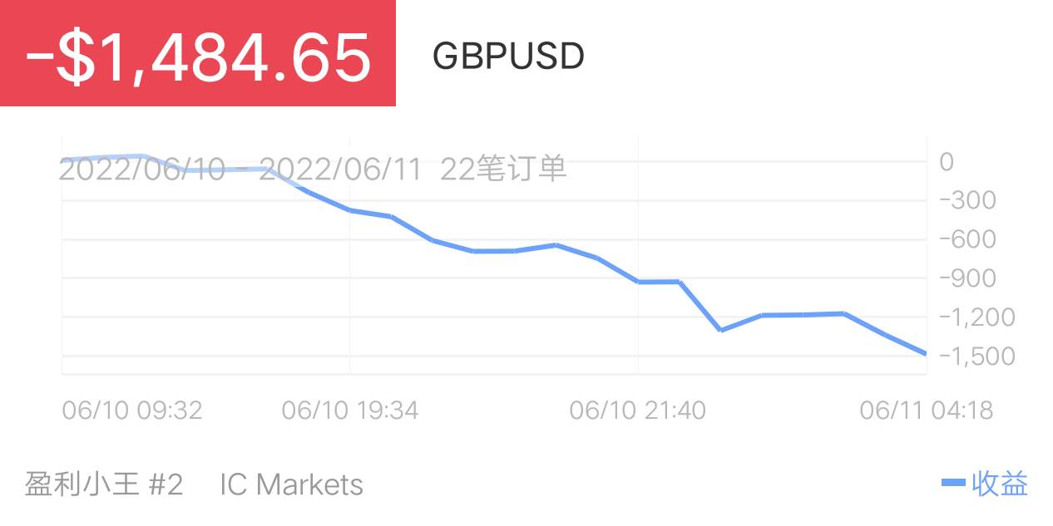
Task: Click the IC Markets broker label
Action: point(291,484)
